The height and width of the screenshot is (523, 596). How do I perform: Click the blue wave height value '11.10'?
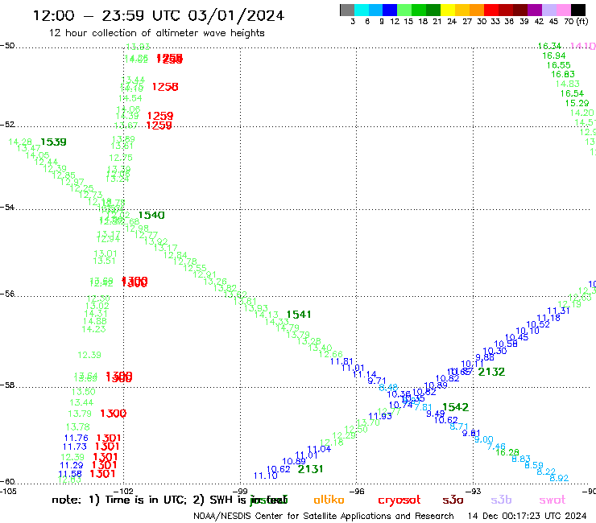[x=266, y=476]
